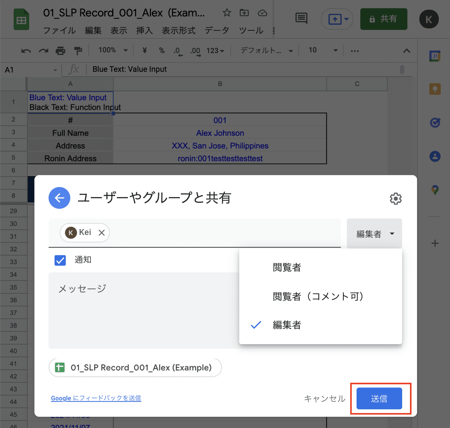Select row 2 header

(13, 119)
